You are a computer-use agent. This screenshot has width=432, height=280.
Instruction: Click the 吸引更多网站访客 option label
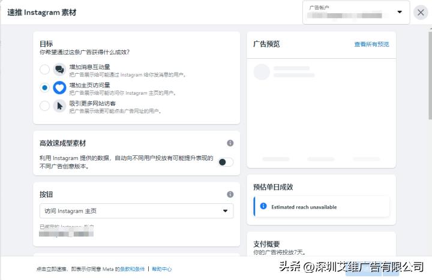point(92,103)
